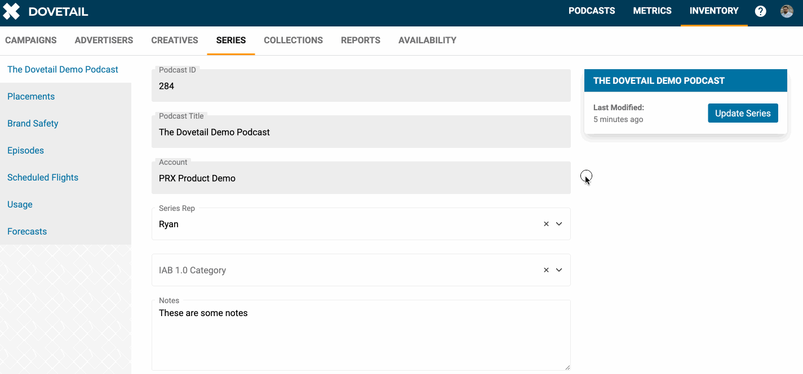Open the user profile avatar
The height and width of the screenshot is (374, 803).
tap(787, 11)
